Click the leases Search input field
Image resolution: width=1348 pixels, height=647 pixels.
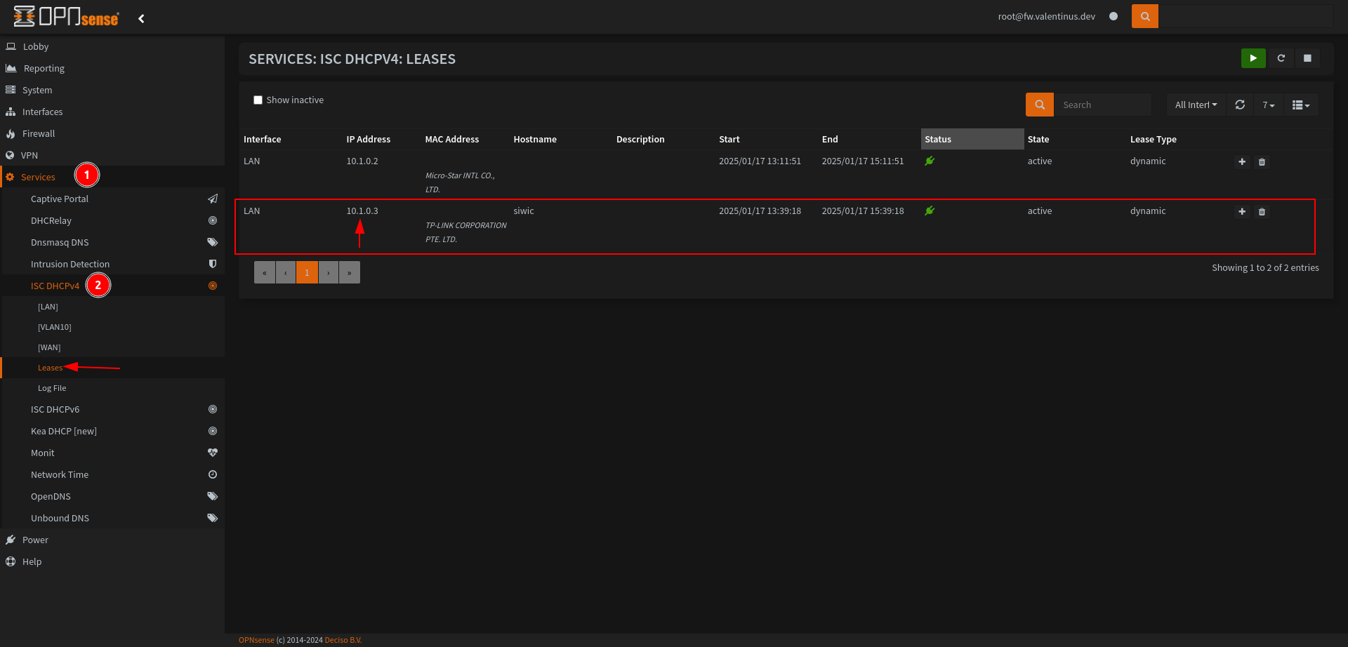click(x=1102, y=105)
